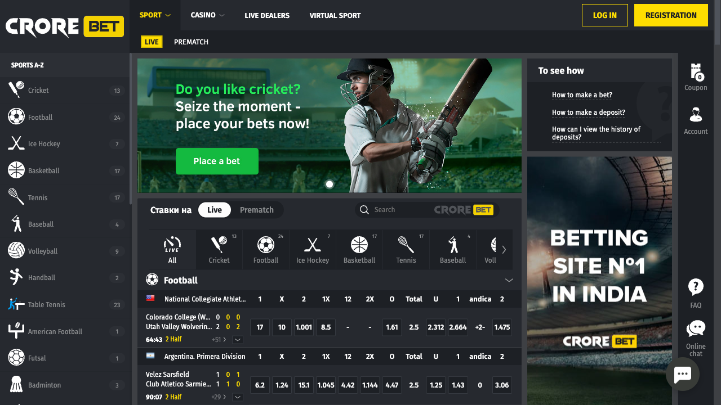Open the VIRTUAL SPORT menu item
The height and width of the screenshot is (405, 721).
click(x=335, y=16)
